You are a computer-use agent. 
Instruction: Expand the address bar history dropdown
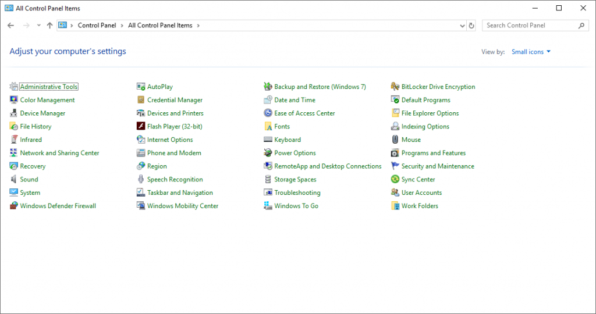coord(462,26)
